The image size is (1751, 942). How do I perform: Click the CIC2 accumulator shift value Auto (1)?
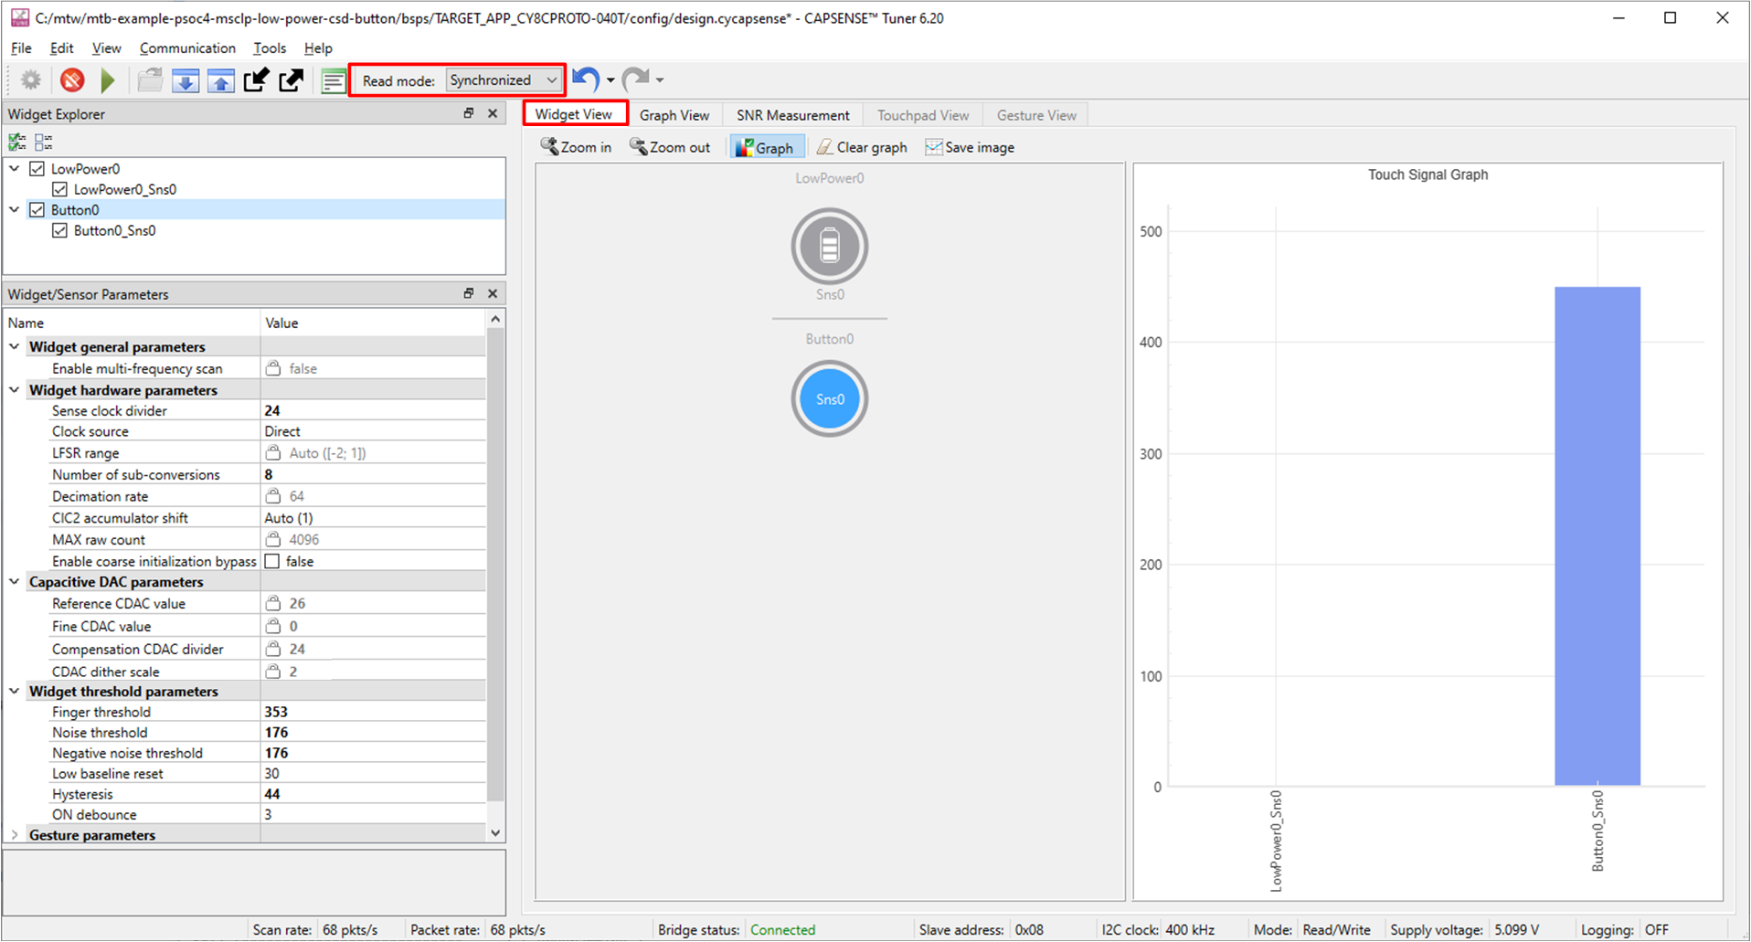click(x=373, y=517)
